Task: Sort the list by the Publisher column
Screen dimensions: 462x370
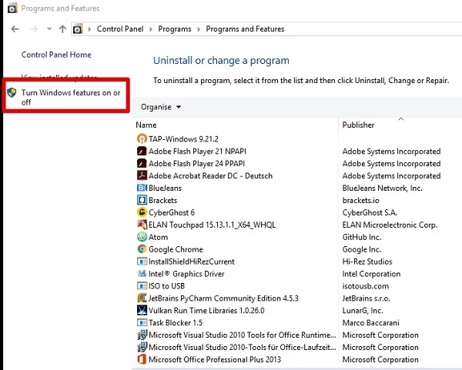Action: (358, 125)
